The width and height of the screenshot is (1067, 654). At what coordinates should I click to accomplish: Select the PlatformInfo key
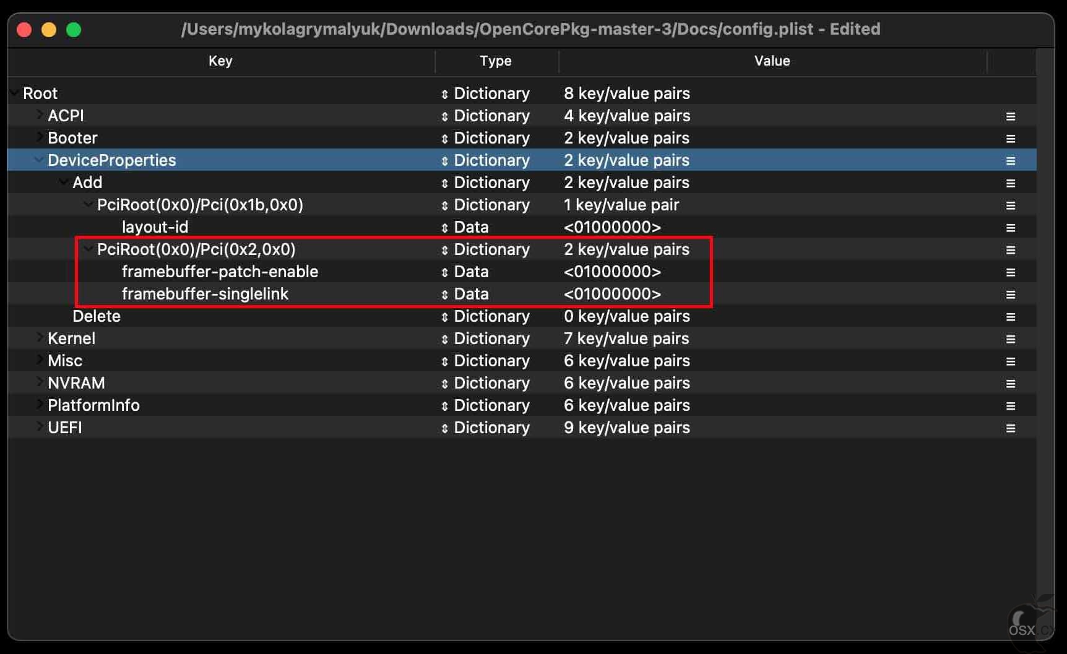[x=93, y=405]
